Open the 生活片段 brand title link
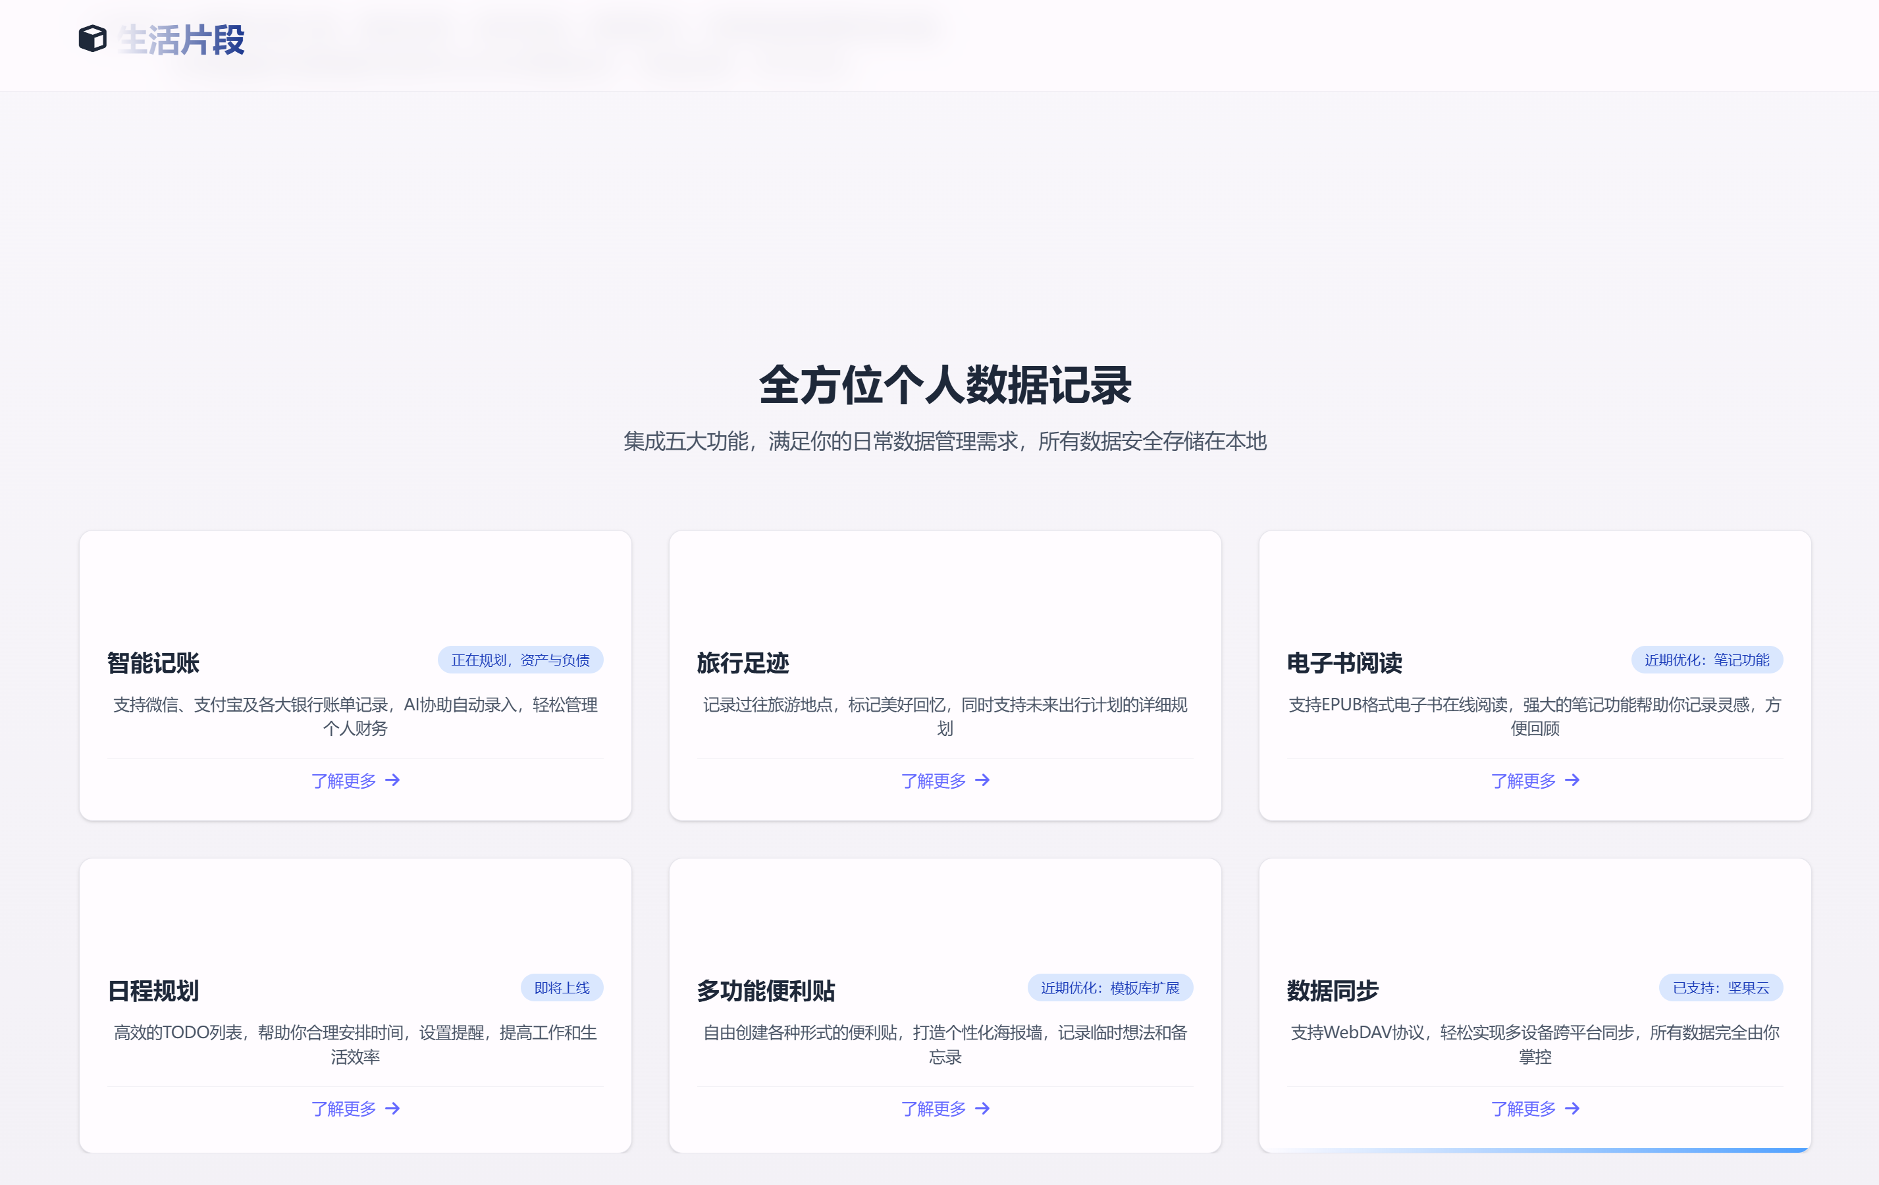Viewport: 1879px width, 1185px height. coord(182,39)
